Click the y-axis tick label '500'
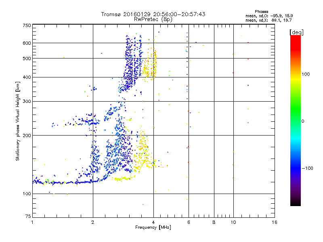Image resolution: width=323 pixels, height=242 pixels. click(x=27, y=58)
